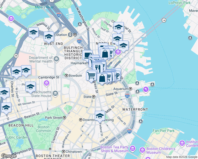Click the Boston Children's Museum icon
The width and height of the screenshot is (198, 159).
(142, 150)
